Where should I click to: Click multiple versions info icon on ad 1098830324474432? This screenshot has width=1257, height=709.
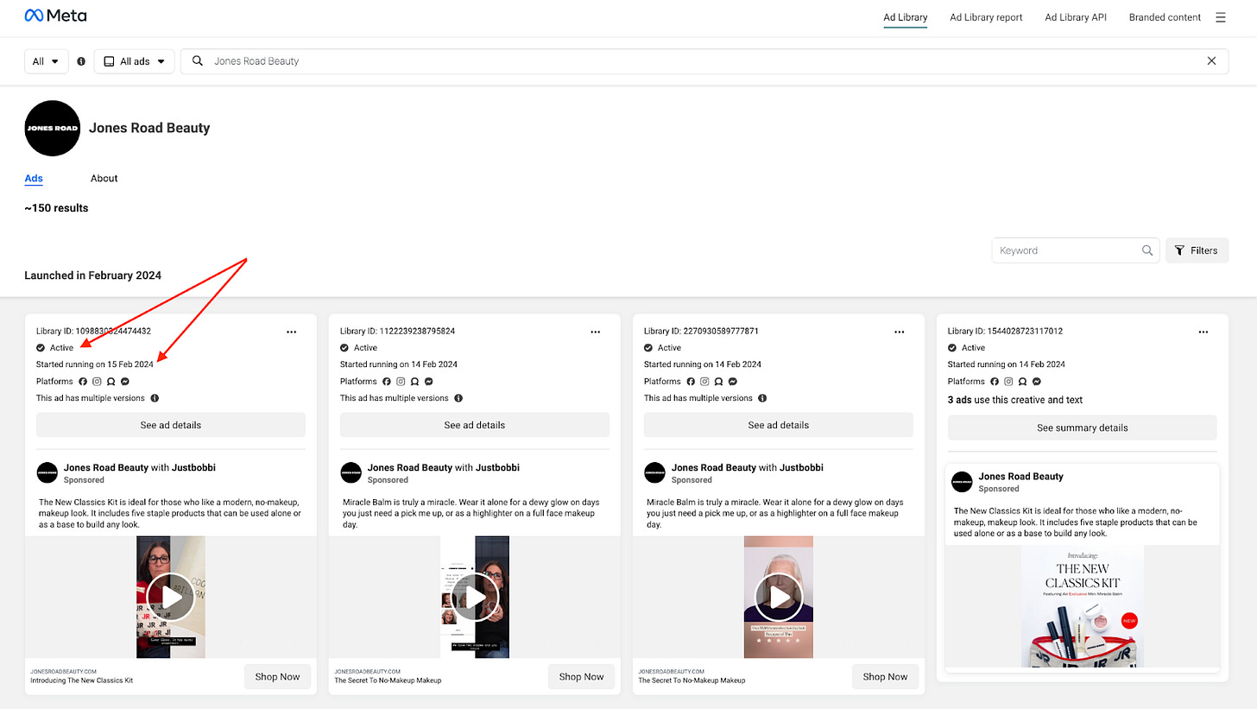coord(155,398)
